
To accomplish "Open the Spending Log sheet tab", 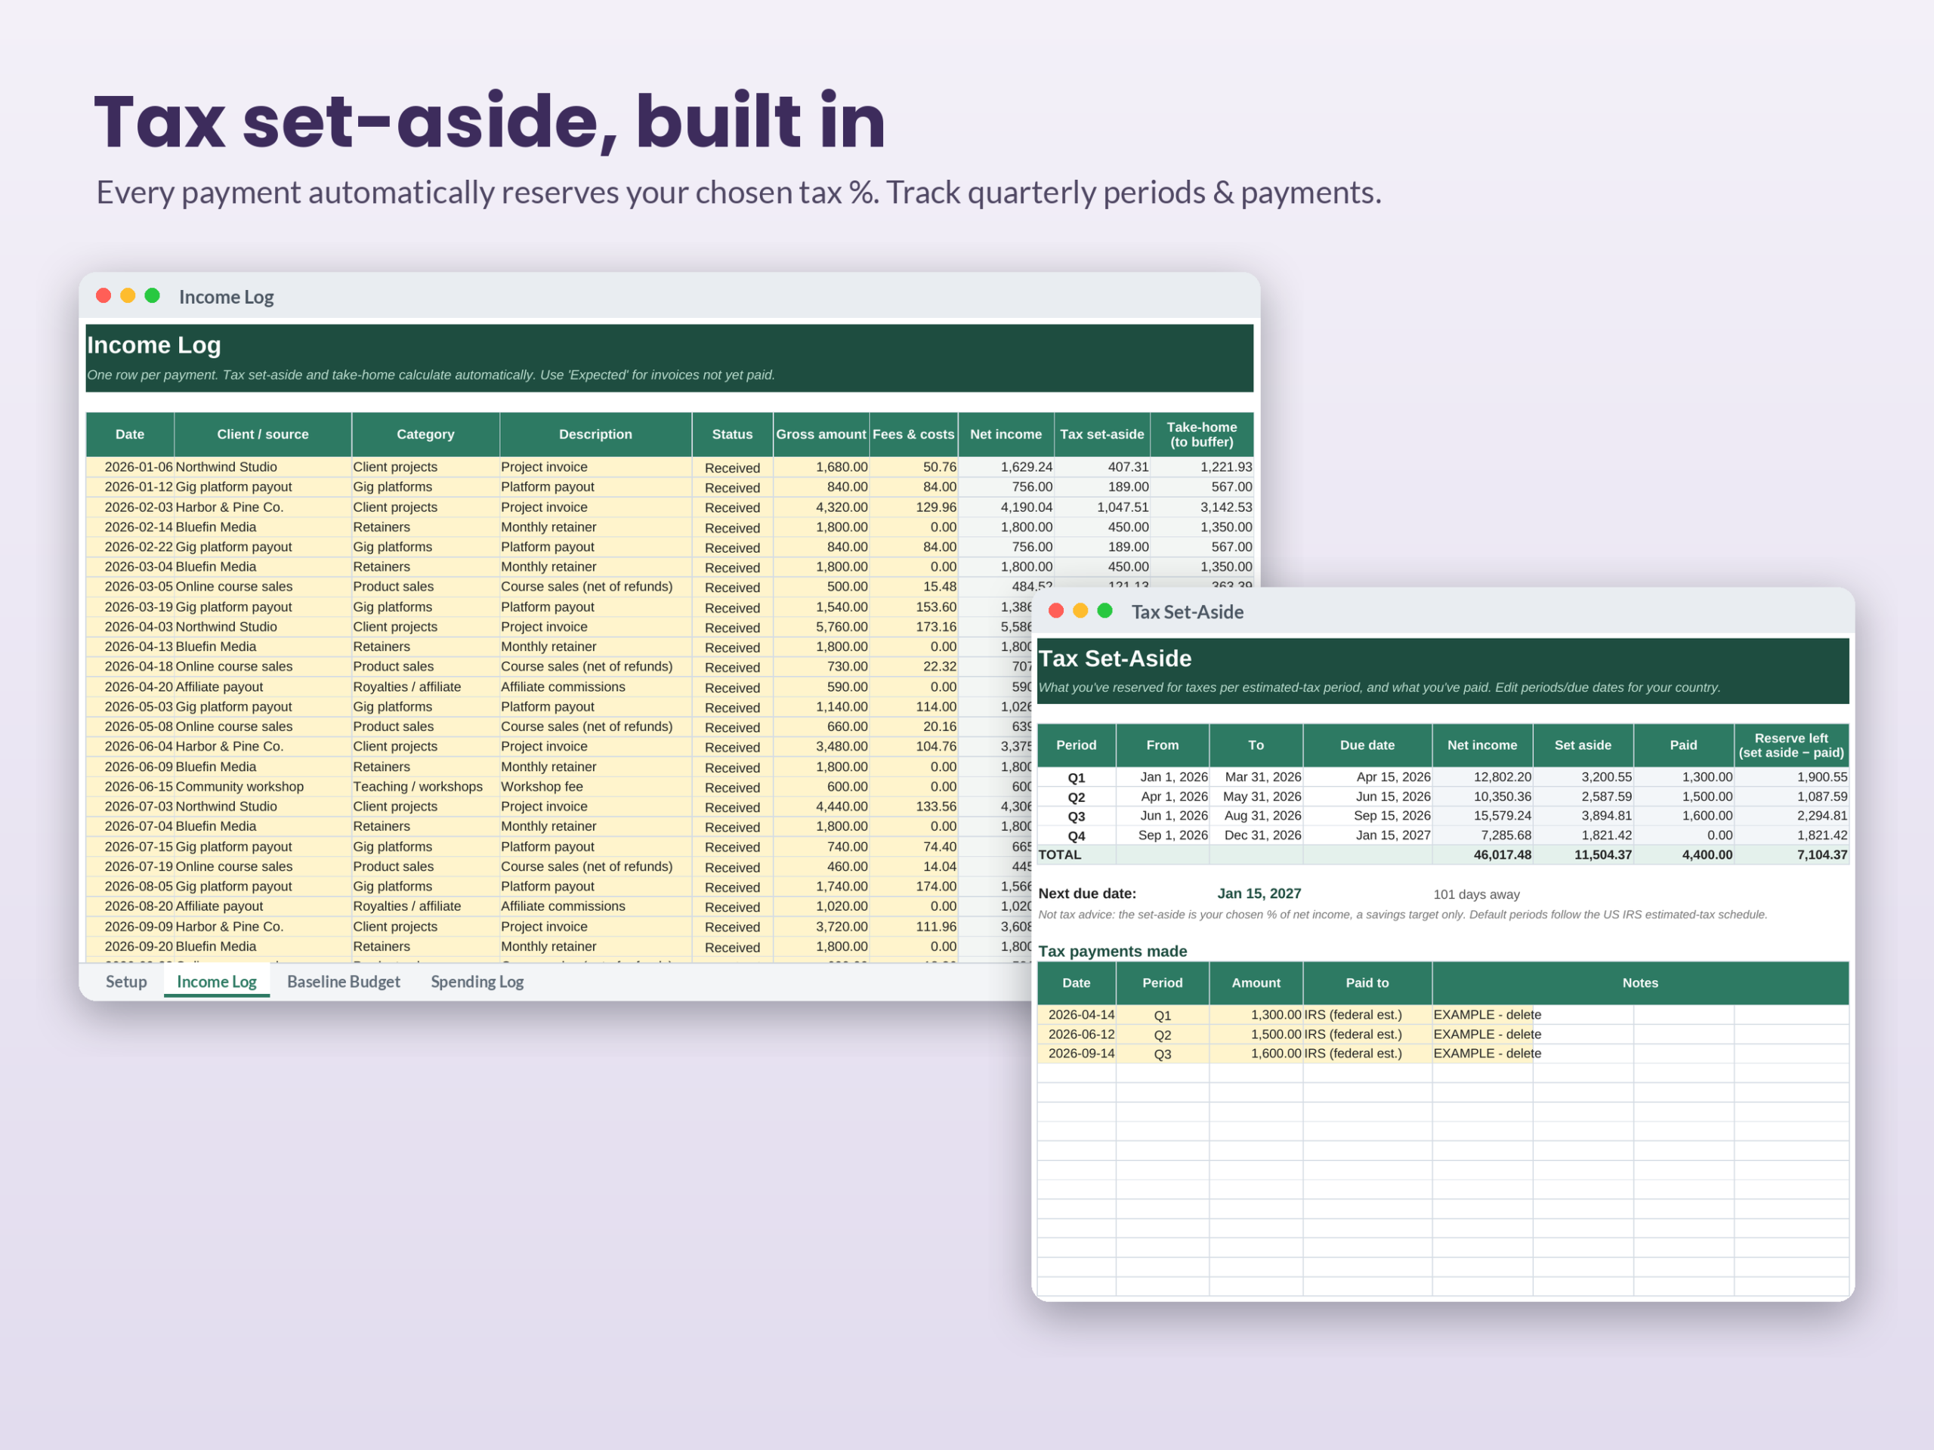I will (477, 982).
